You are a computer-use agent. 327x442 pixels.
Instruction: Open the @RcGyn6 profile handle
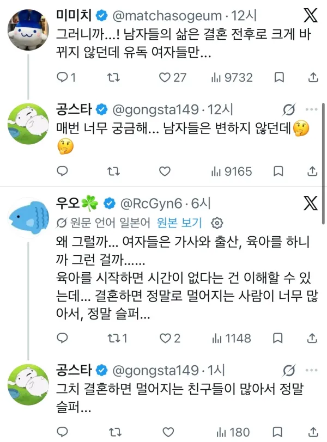pyautogui.click(x=151, y=204)
